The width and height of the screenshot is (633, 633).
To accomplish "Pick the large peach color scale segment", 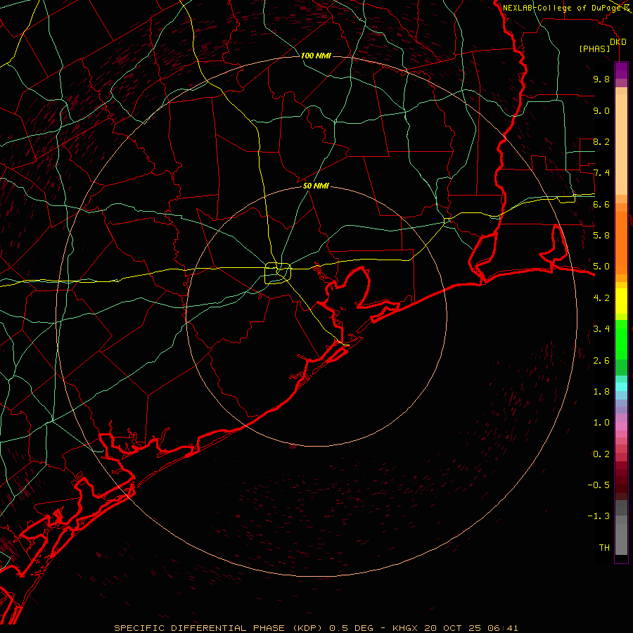I will tap(621, 146).
